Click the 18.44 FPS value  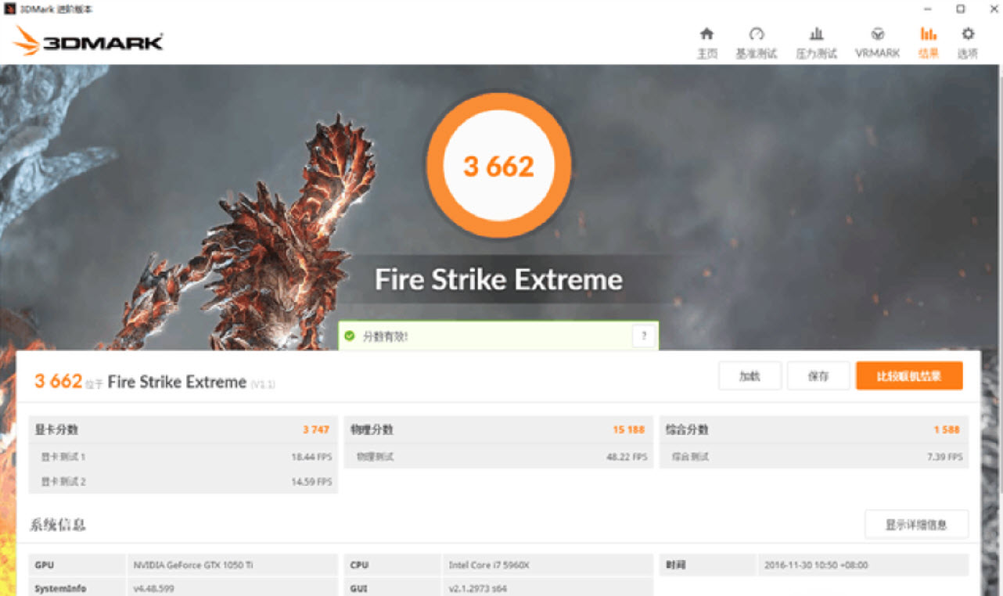(x=311, y=457)
